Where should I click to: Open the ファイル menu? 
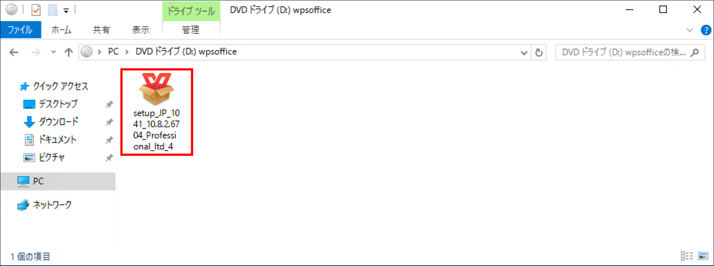point(20,30)
